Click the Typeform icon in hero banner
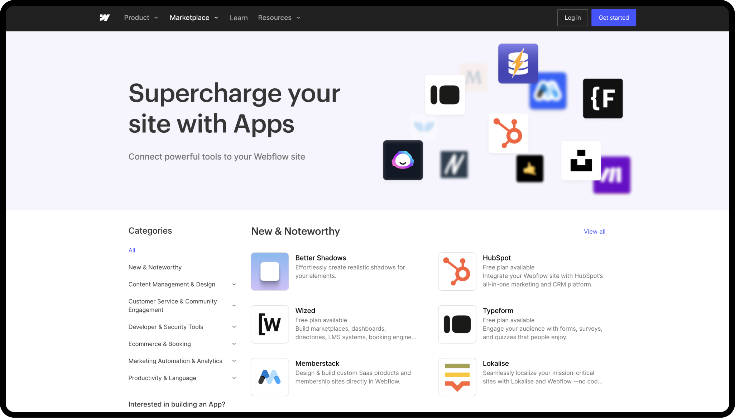 pos(445,95)
